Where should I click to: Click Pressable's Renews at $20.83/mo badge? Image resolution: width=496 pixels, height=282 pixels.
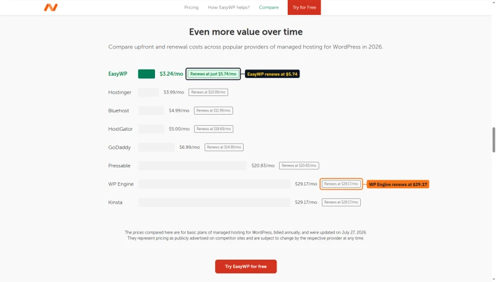(299, 165)
